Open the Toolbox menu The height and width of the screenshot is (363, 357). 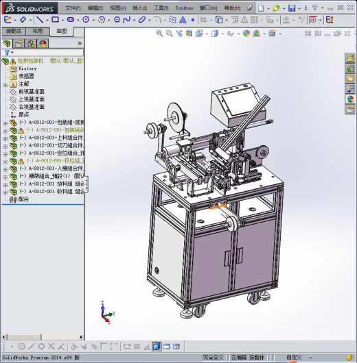click(x=184, y=8)
